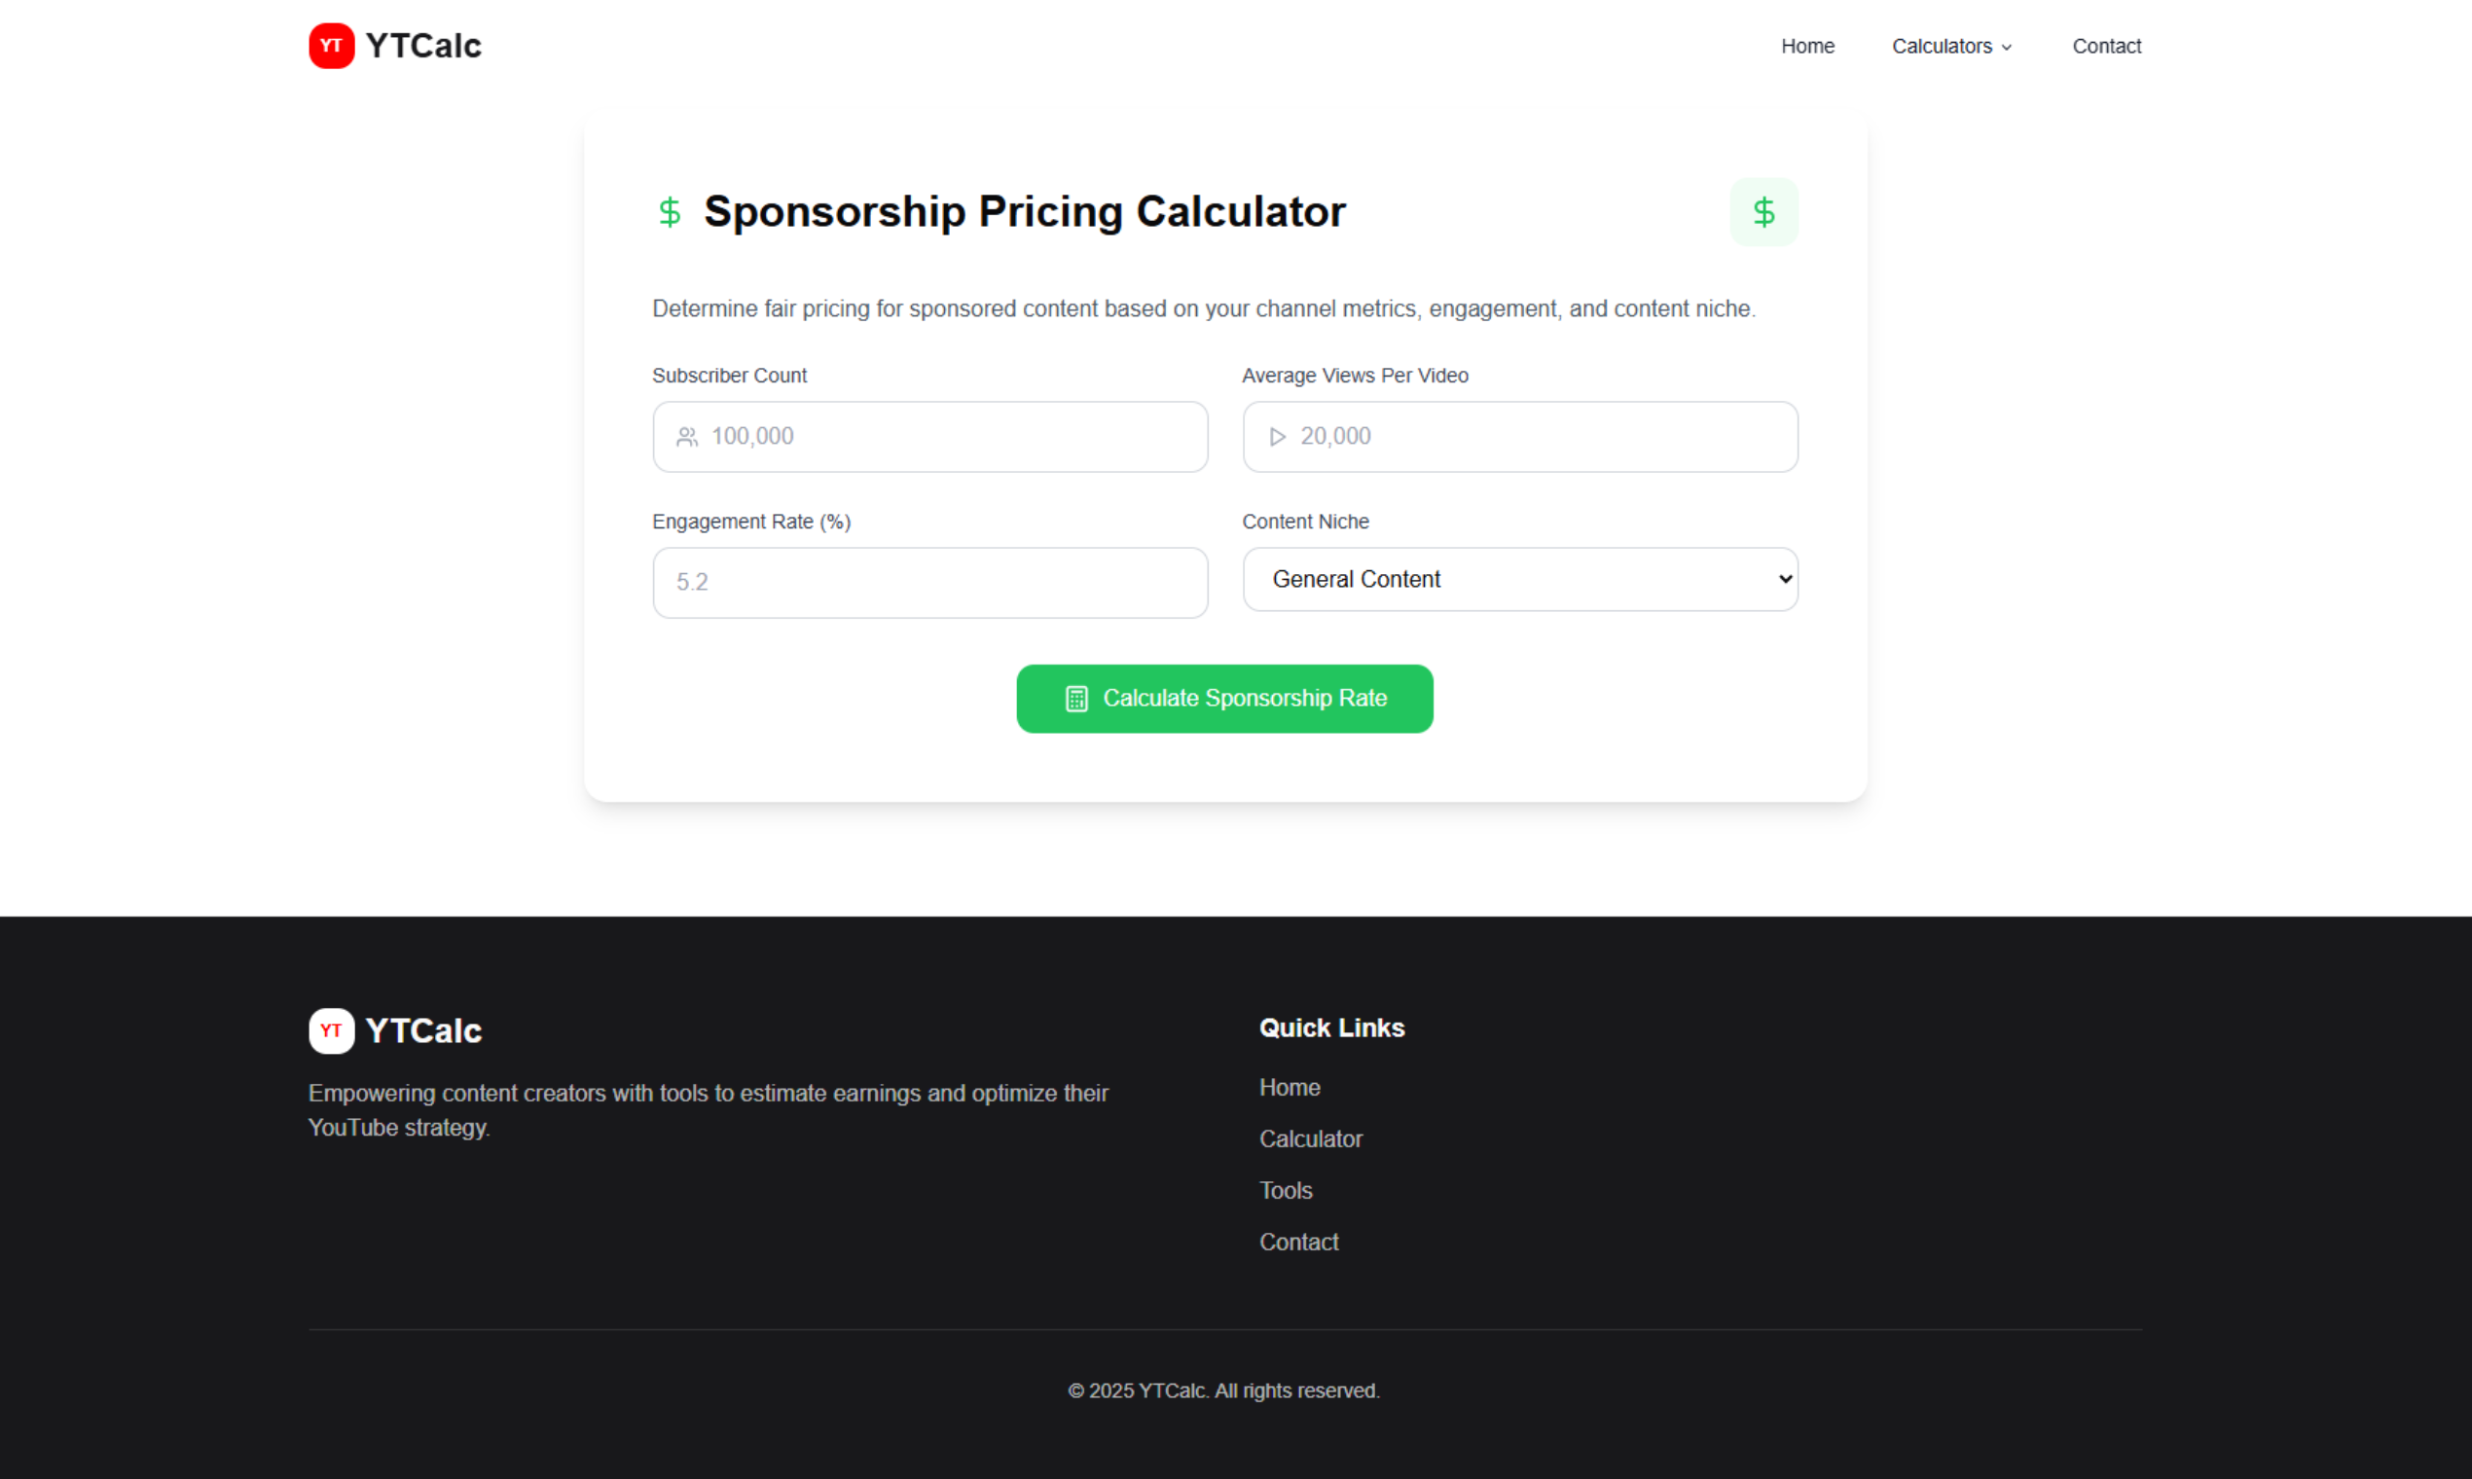Viewport: 2472px width, 1479px height.
Task: Click the white YT logo icon in footer
Action: tap(331, 1030)
